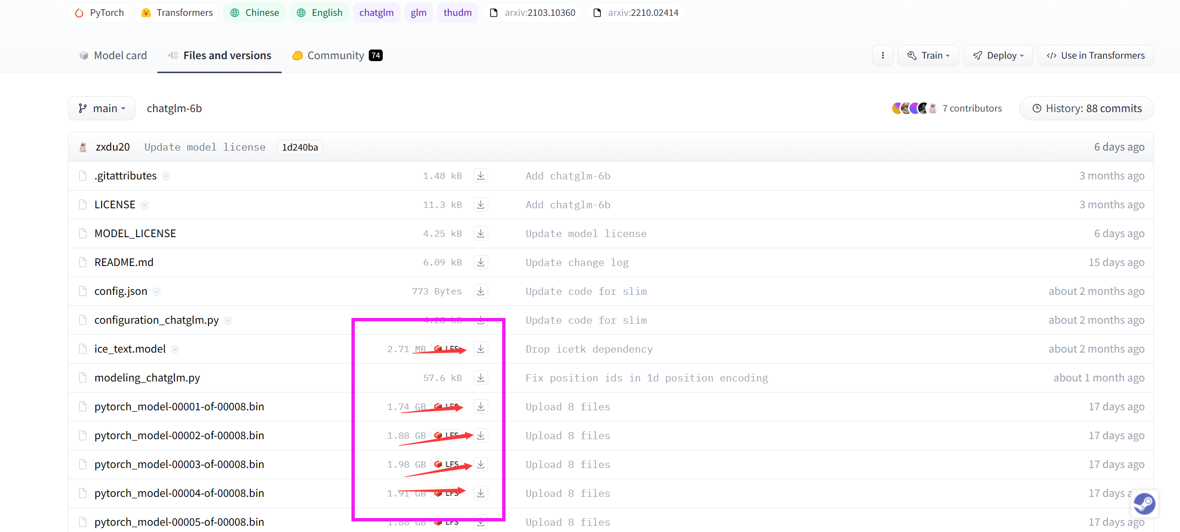Click the contributor avatars group
1180x532 pixels.
(914, 108)
